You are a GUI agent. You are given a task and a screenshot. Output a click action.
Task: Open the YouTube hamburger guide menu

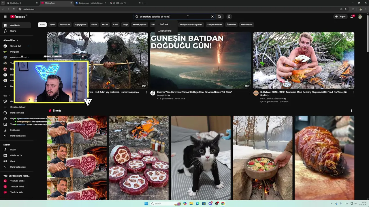click(x=5, y=17)
